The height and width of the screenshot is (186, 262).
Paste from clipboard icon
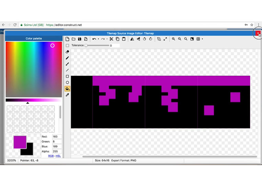coord(124,39)
